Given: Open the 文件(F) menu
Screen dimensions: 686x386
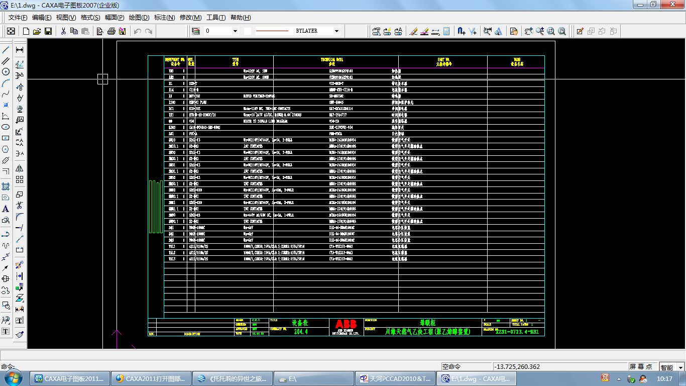Looking at the screenshot, I should point(18,18).
